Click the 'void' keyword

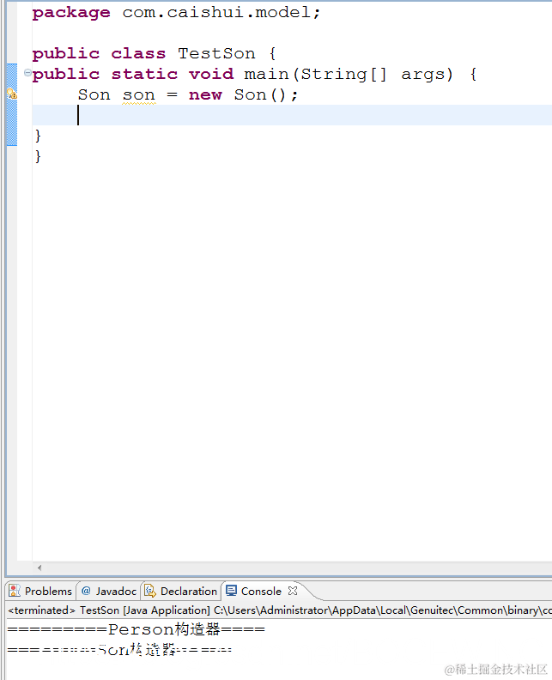point(211,74)
